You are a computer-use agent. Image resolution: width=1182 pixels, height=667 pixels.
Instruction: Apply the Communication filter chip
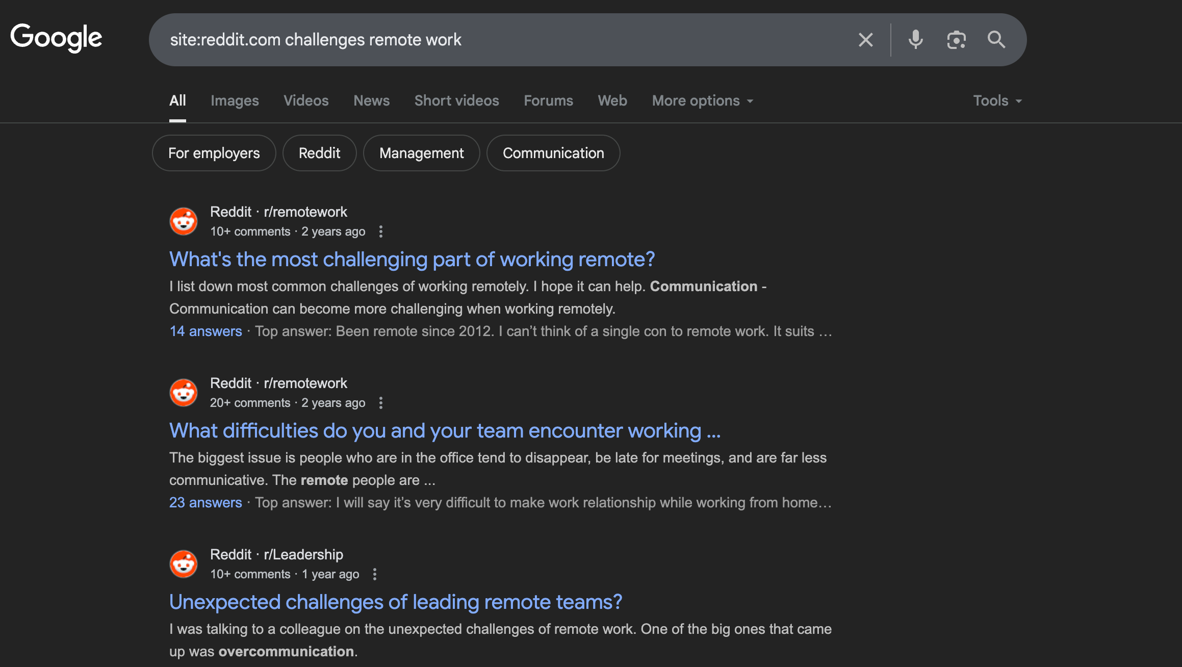click(x=553, y=153)
